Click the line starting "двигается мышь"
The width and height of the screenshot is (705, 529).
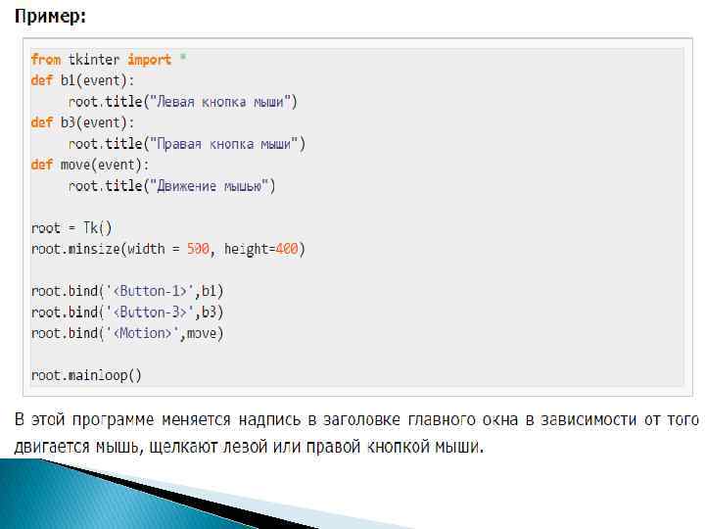249,447
